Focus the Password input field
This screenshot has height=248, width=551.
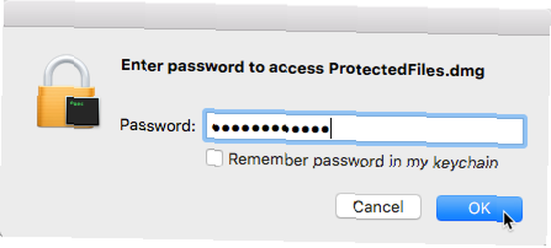coord(364,129)
